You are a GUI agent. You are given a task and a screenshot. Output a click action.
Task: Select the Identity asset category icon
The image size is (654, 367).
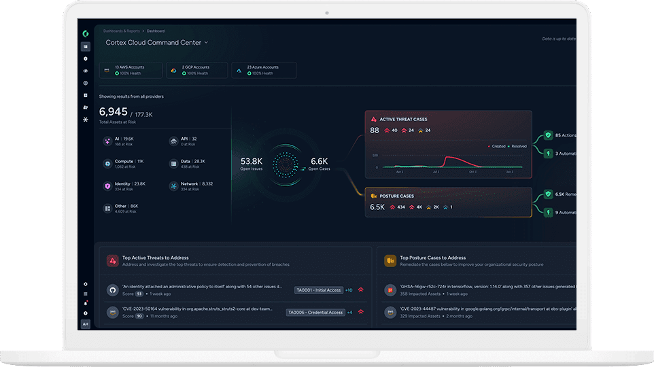coord(107,186)
